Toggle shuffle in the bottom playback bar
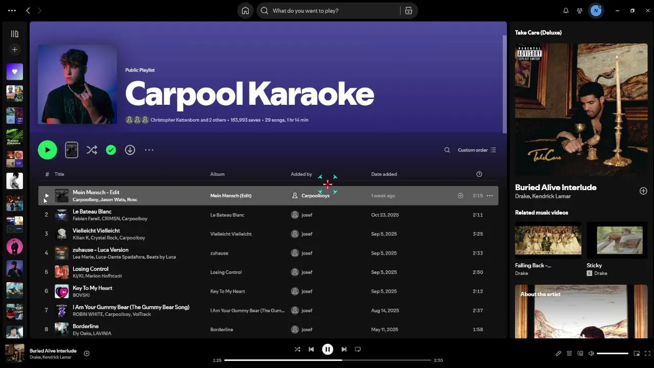This screenshot has height=368, width=654. [297, 349]
